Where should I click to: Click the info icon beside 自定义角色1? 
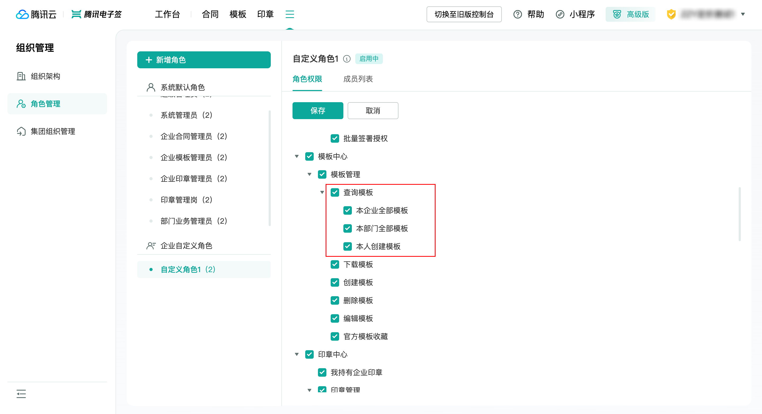point(347,59)
